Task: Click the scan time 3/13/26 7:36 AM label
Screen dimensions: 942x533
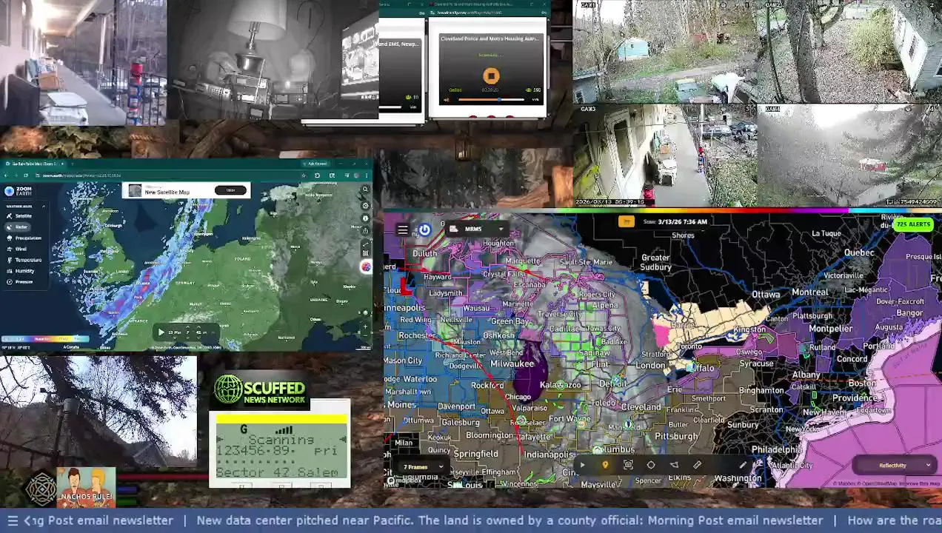Action: coord(675,221)
